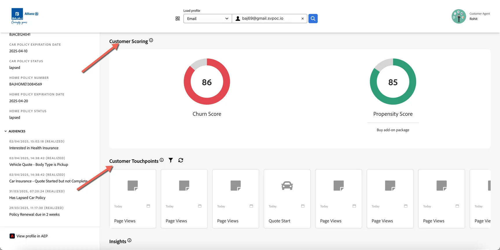Click 'Buy add-on package' text
The height and width of the screenshot is (250, 500).
tap(393, 130)
